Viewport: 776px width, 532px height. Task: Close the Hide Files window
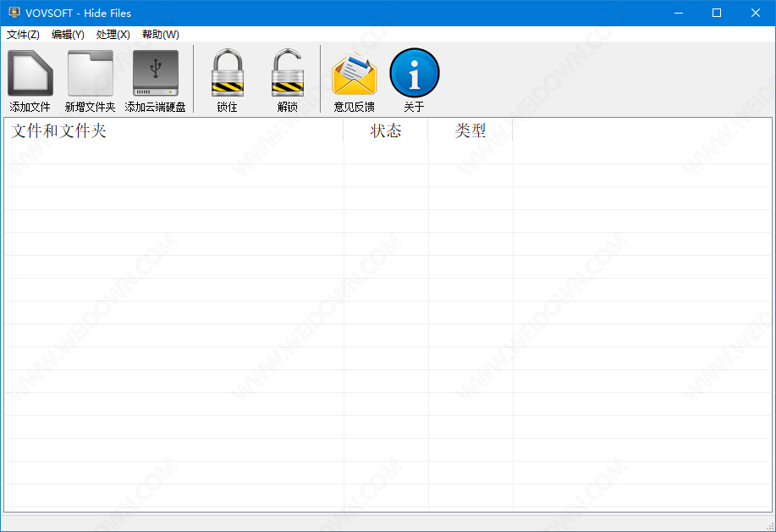click(755, 13)
